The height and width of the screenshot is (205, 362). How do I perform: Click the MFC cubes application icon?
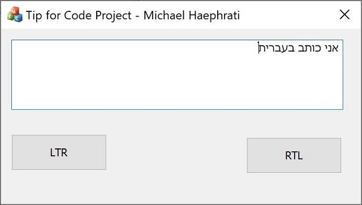[15, 15]
